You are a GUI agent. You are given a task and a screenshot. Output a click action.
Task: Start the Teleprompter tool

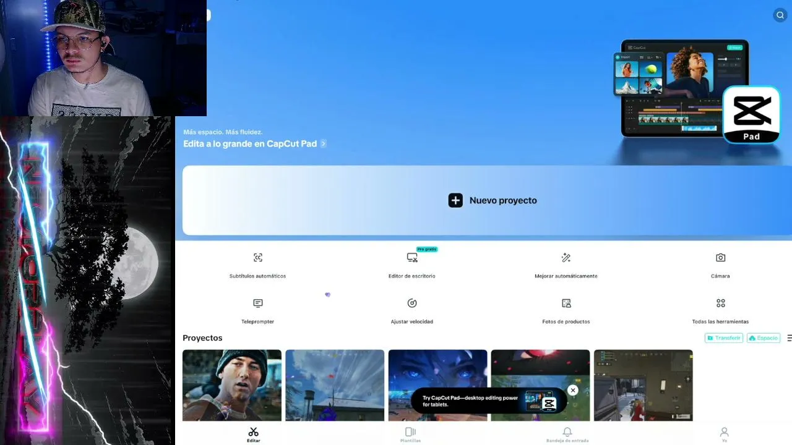[258, 311]
